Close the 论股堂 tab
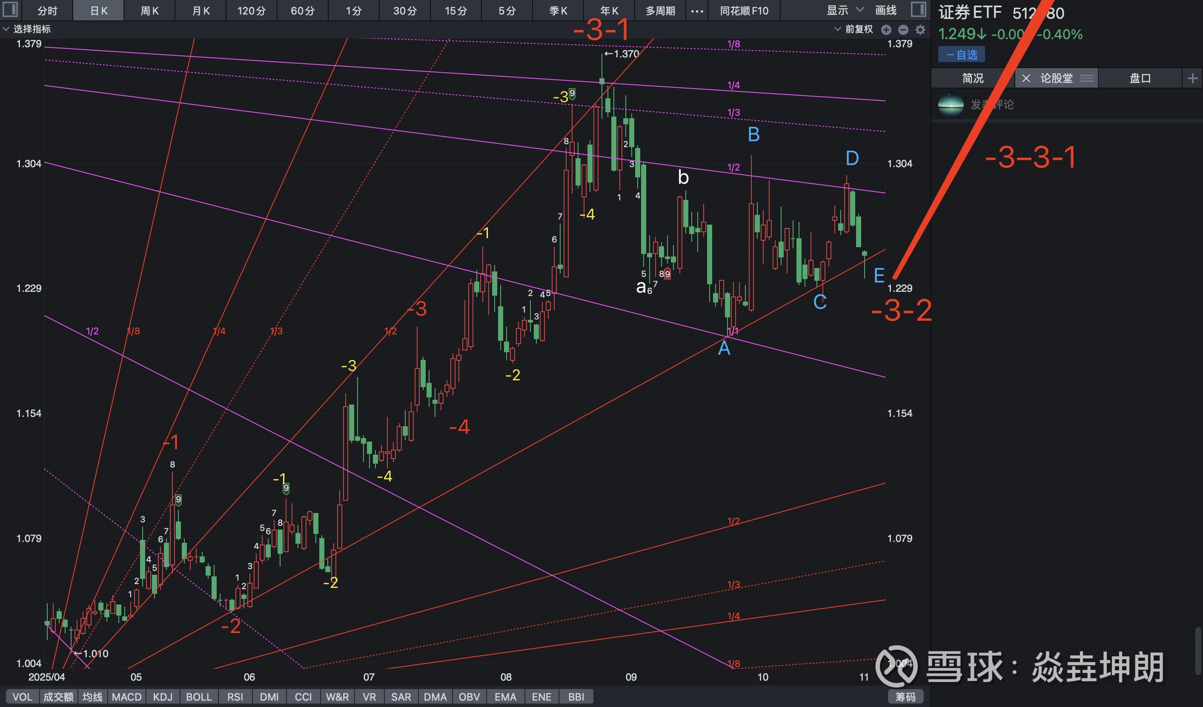The width and height of the screenshot is (1203, 707). pyautogui.click(x=1026, y=78)
